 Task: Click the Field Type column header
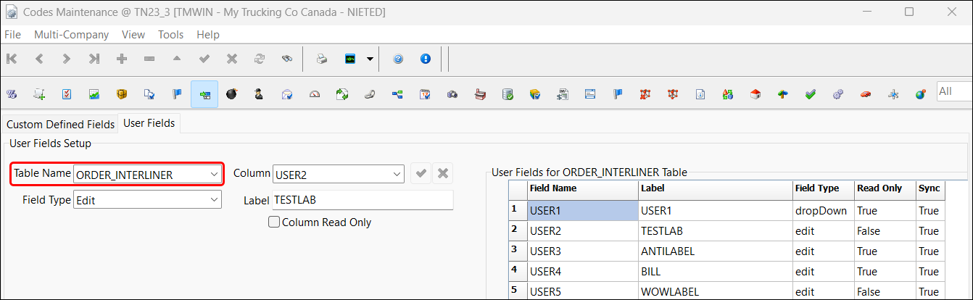[816, 188]
